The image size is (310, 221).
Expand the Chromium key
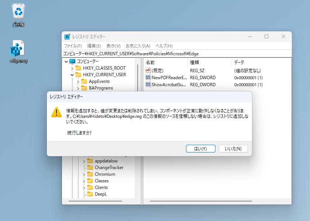click(x=84, y=175)
